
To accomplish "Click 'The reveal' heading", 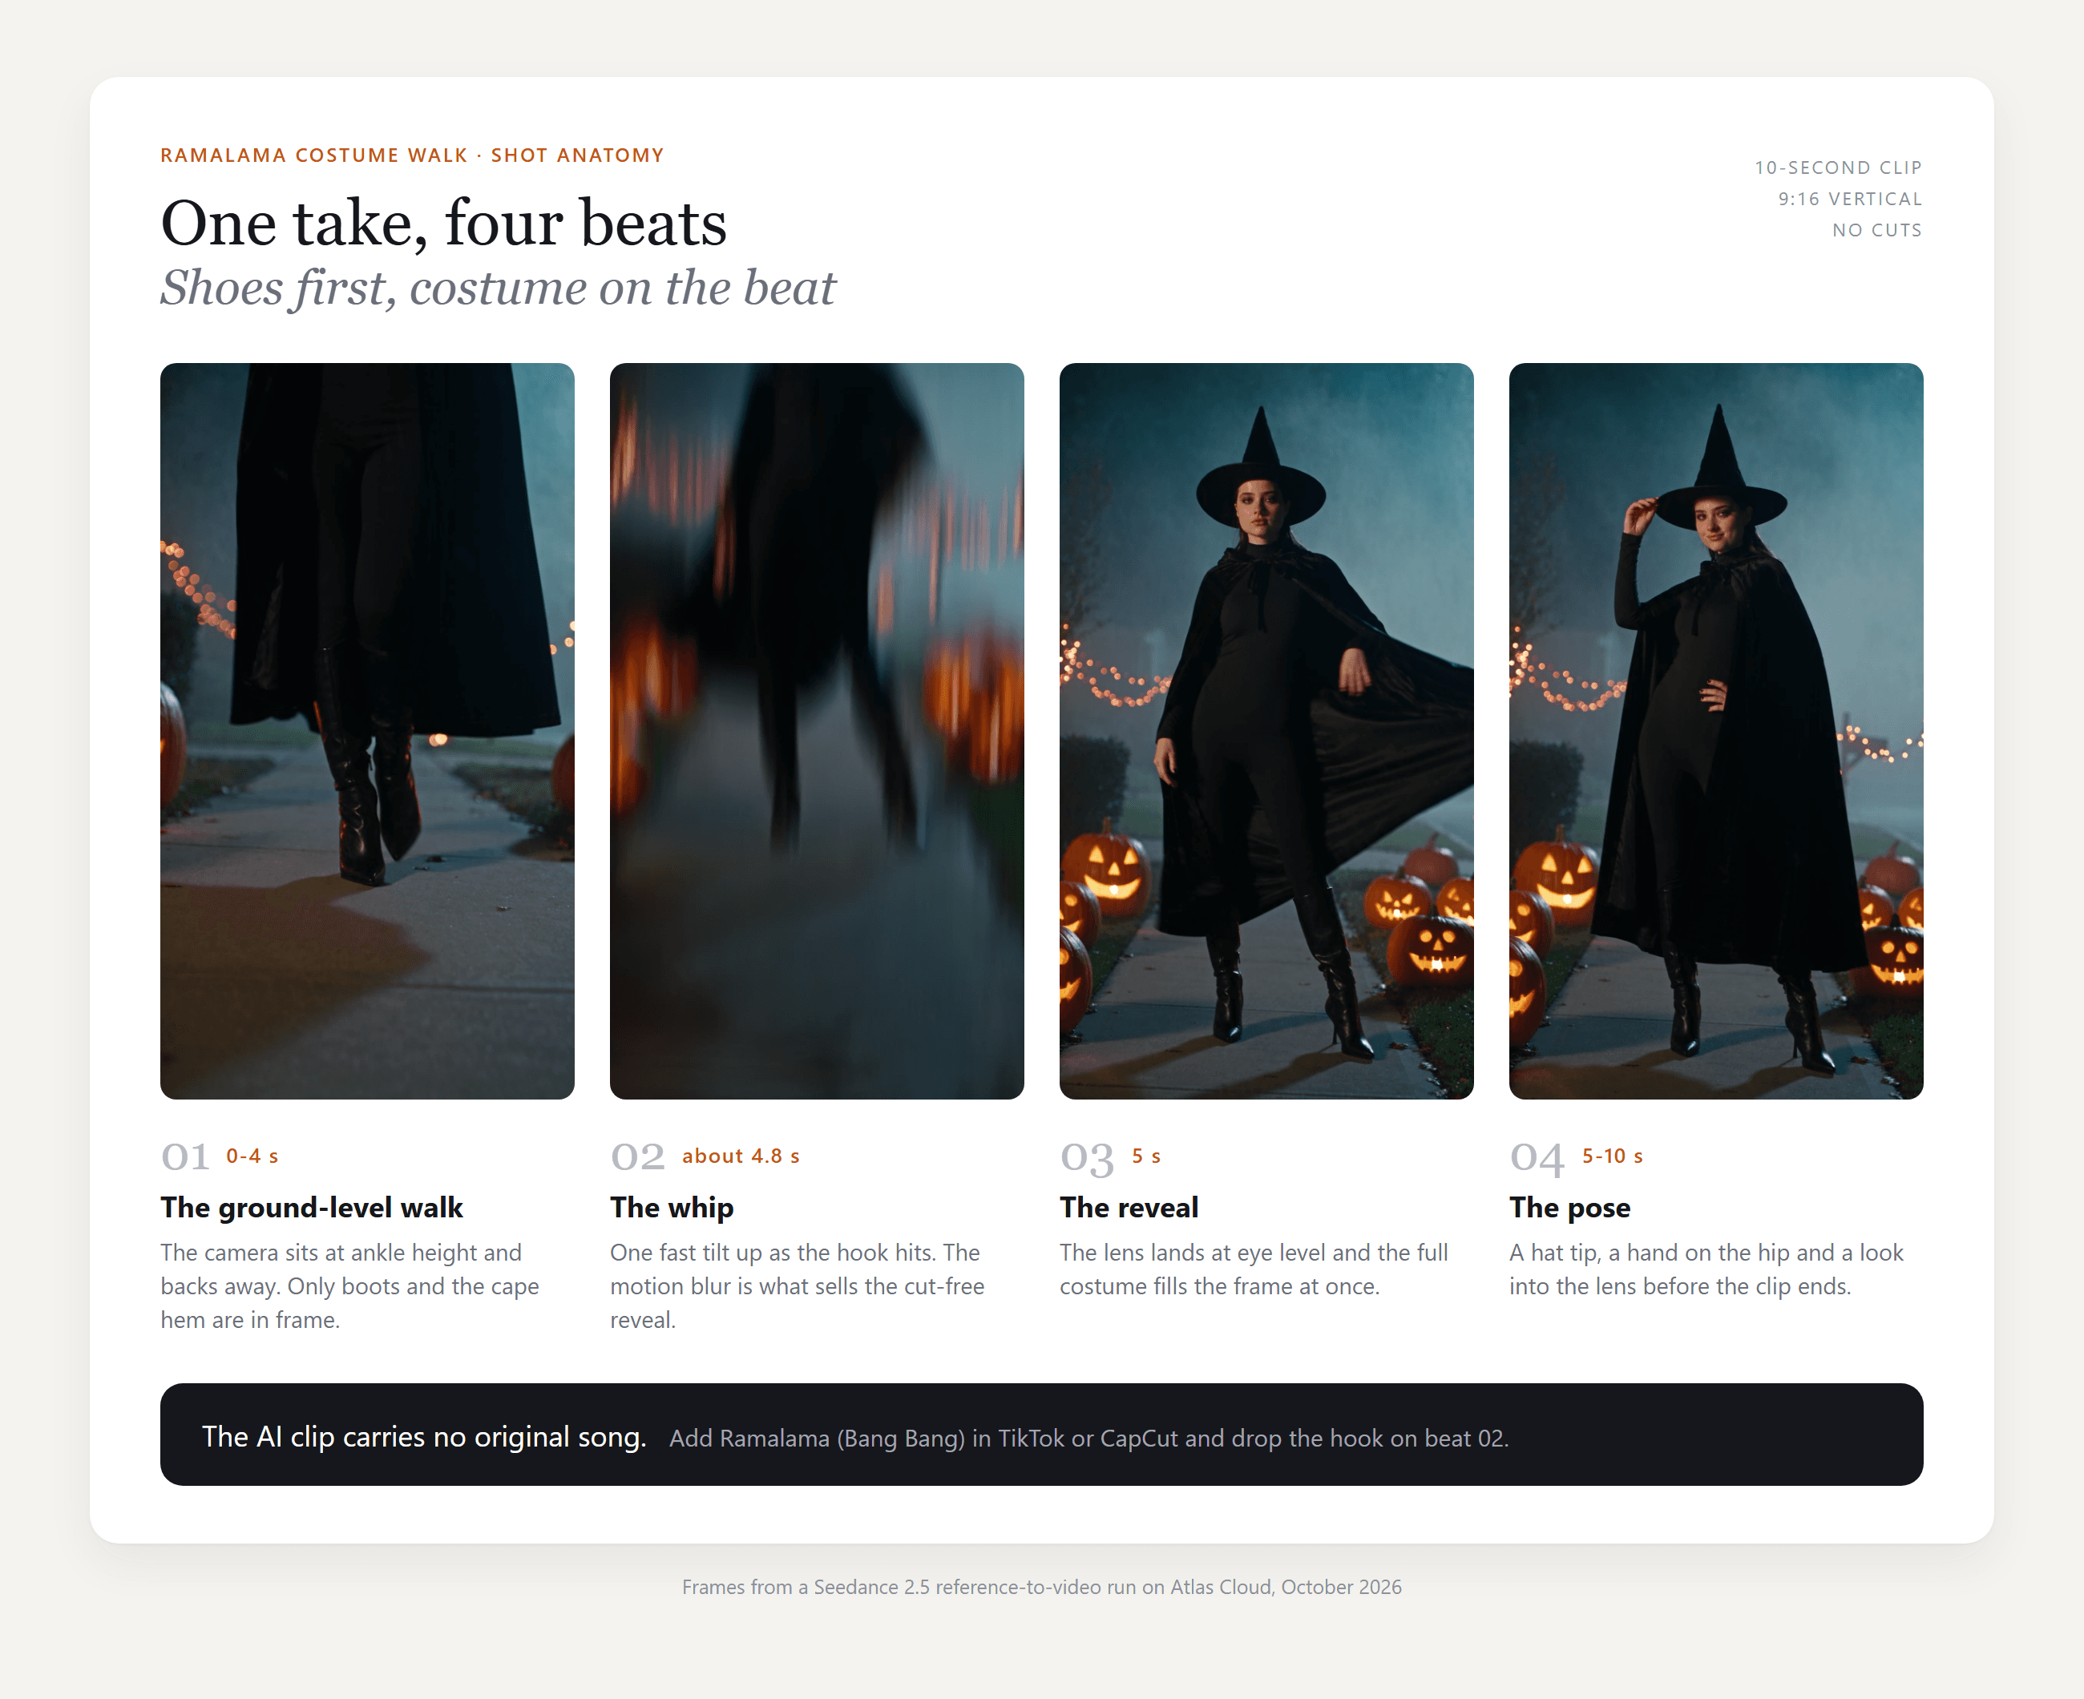I will pyautogui.click(x=1129, y=1208).
